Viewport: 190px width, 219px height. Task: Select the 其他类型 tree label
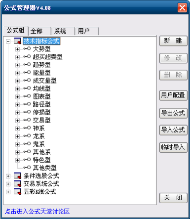(x=44, y=168)
